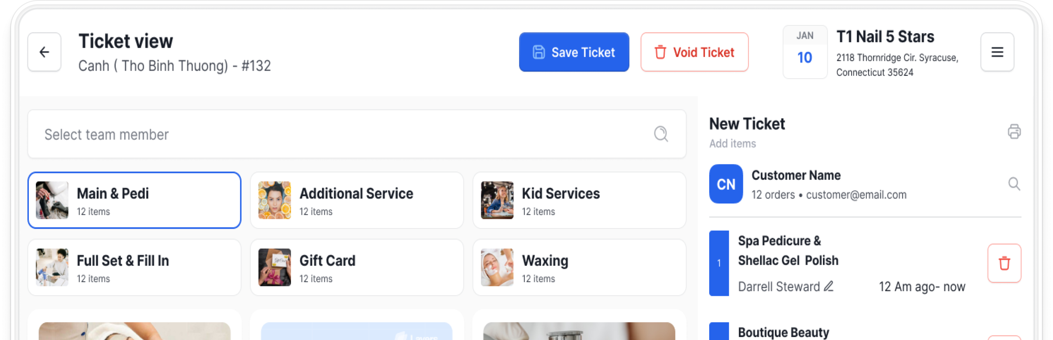The height and width of the screenshot is (340, 1053).
Task: Open the Kid Services category
Action: pyautogui.click(x=579, y=200)
